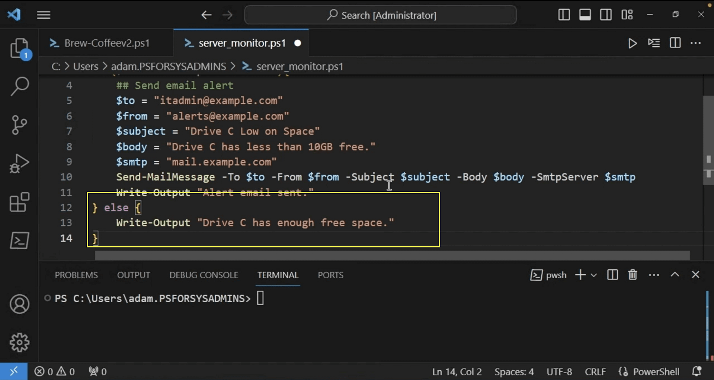Toggle the secondary side bar

[606, 15]
